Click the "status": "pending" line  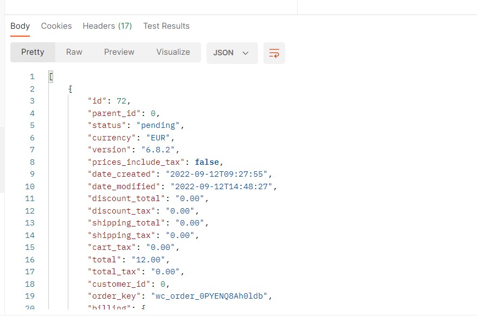coord(136,125)
